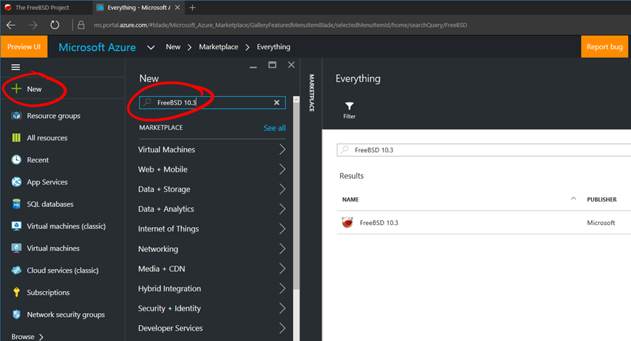Clear the New blade search with X
The height and width of the screenshot is (341, 631).
coord(277,103)
